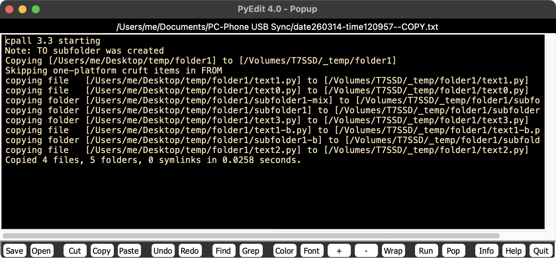556x259 pixels.
Task: Click the Save button in the toolbar
Action: [15, 251]
